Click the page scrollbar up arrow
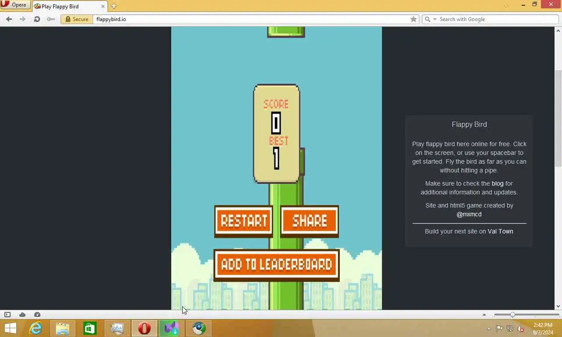Screen dimensions: 562x337 [x=558, y=31]
